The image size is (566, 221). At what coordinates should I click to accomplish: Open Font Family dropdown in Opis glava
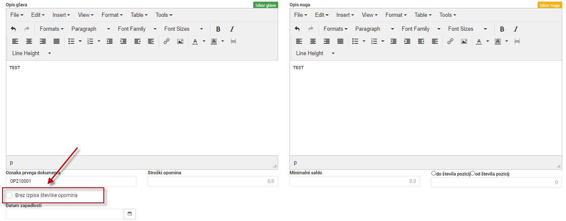tap(137, 29)
